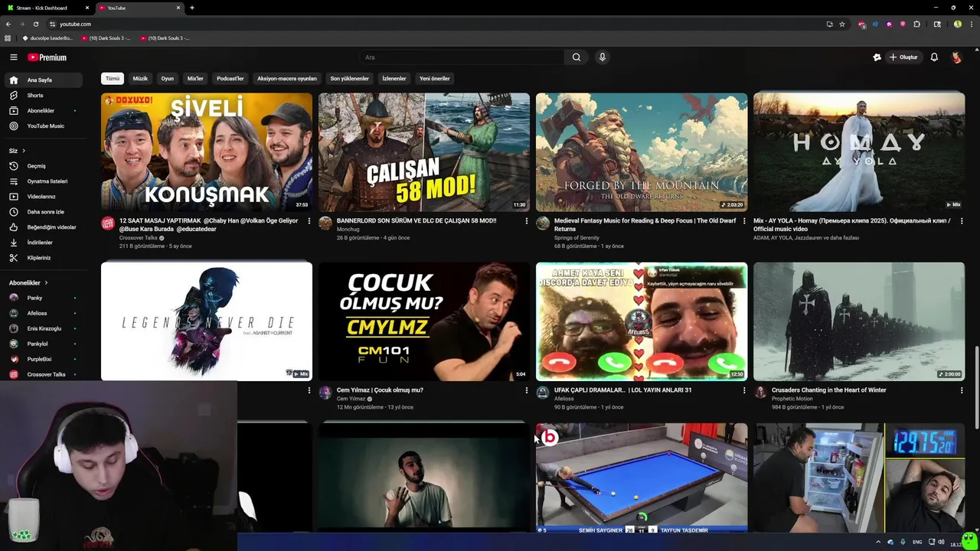980x551 pixels.
Task: Select Yeni öneriler chip
Action: [434, 78]
